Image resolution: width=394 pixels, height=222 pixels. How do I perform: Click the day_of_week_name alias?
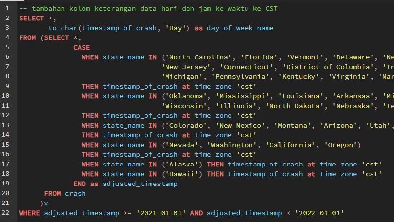(240, 28)
